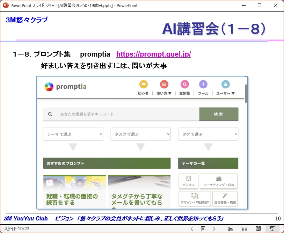The image size is (284, 233).
Task: Go to the previous slide arrow
Action: click(x=192, y=228)
